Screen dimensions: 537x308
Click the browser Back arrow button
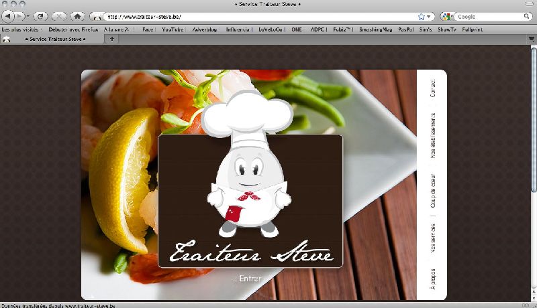pyautogui.click(x=8, y=16)
